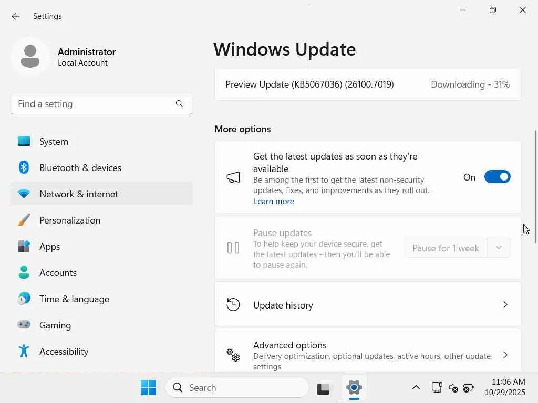Turn off get latest updates toggle
538x403 pixels.
coord(497,177)
